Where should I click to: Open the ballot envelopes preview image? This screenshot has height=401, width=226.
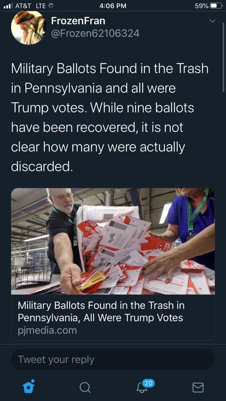point(113,241)
